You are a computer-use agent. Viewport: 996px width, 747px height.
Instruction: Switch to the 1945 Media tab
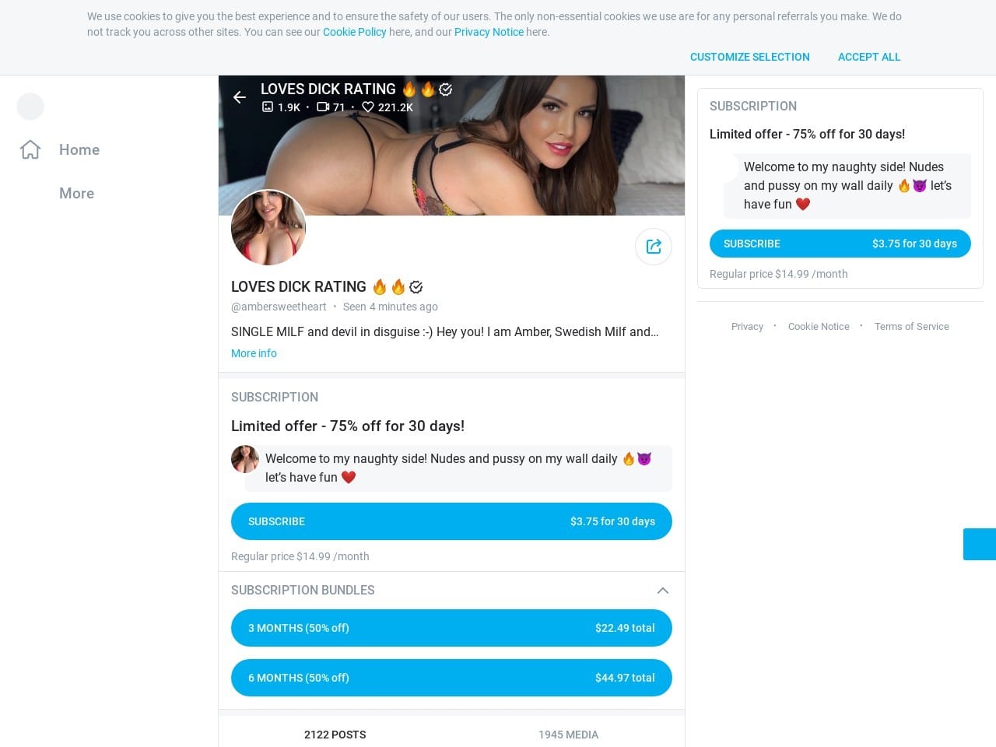pos(569,735)
